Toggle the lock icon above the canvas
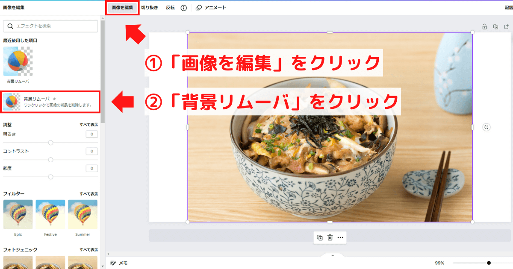This screenshot has width=513, height=269. (484, 26)
